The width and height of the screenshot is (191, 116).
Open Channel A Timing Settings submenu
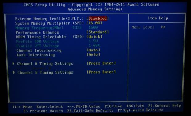pos(45,64)
